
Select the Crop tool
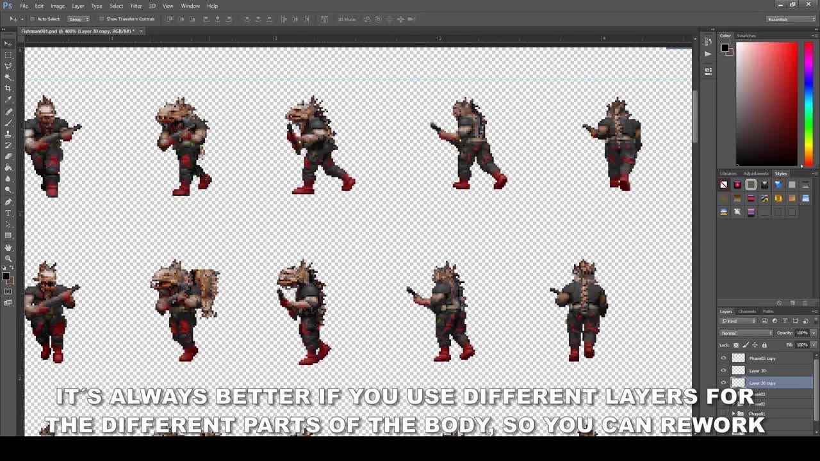click(8, 88)
